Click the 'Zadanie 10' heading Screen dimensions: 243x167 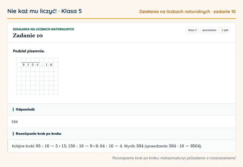[28, 36]
